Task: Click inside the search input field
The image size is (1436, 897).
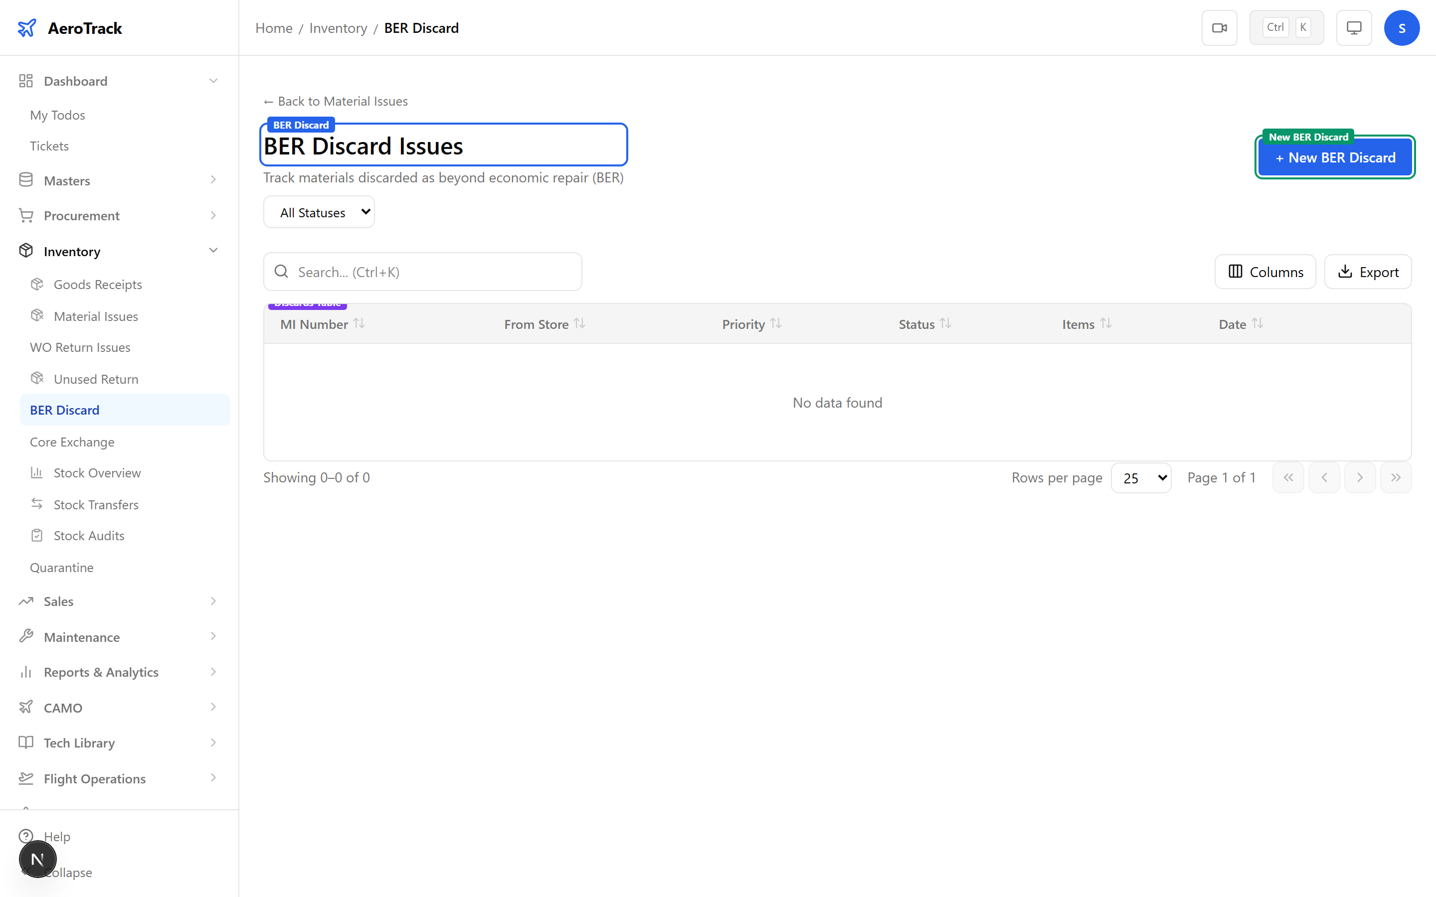Action: click(x=422, y=271)
